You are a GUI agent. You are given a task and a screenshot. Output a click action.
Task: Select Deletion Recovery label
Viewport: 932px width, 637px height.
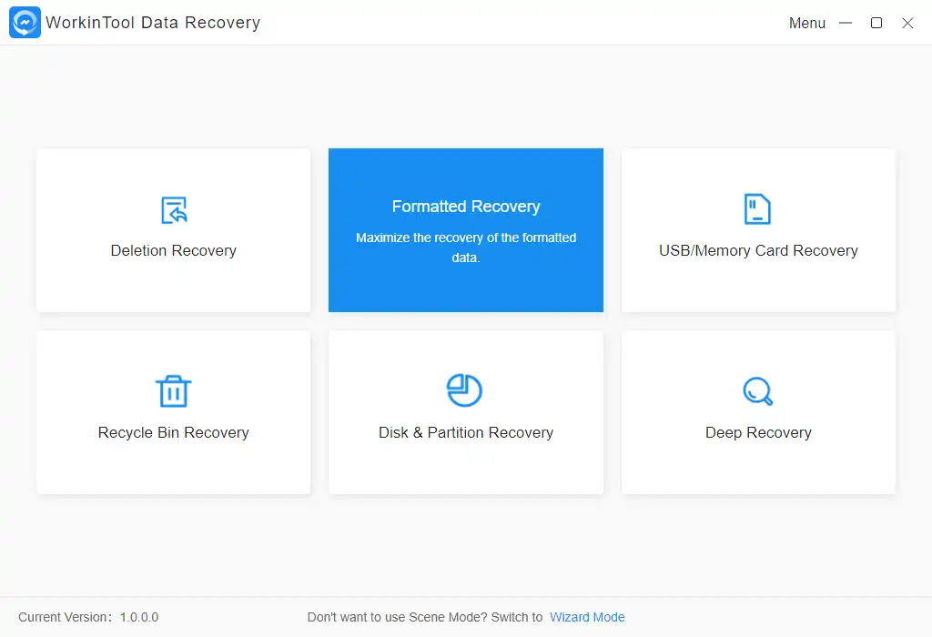174,251
